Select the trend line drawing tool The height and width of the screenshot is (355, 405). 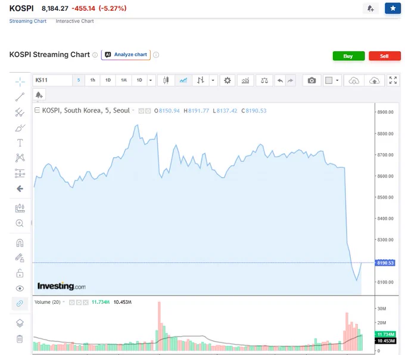coord(20,97)
